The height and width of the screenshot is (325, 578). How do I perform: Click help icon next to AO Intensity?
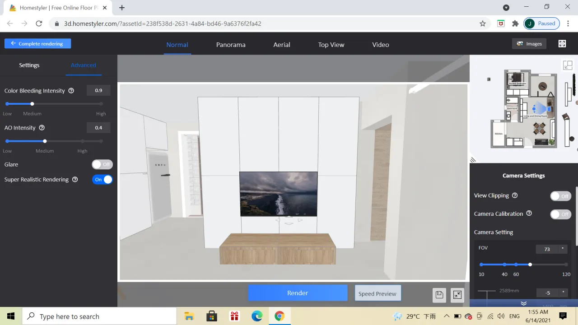pos(42,128)
